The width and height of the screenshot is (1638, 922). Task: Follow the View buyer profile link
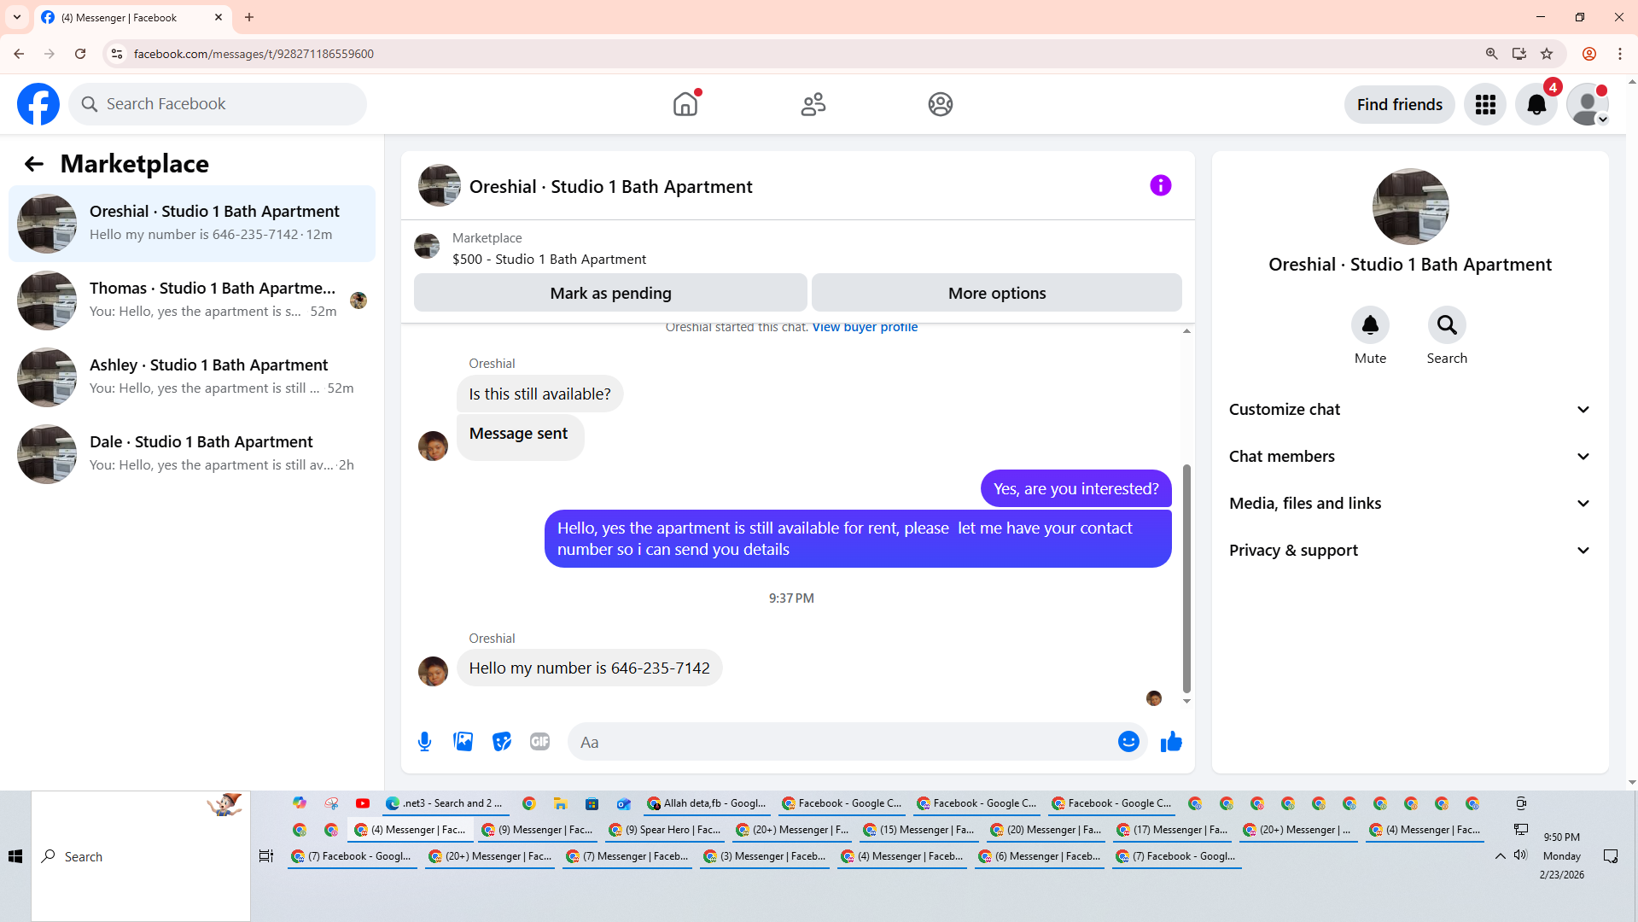click(x=865, y=327)
